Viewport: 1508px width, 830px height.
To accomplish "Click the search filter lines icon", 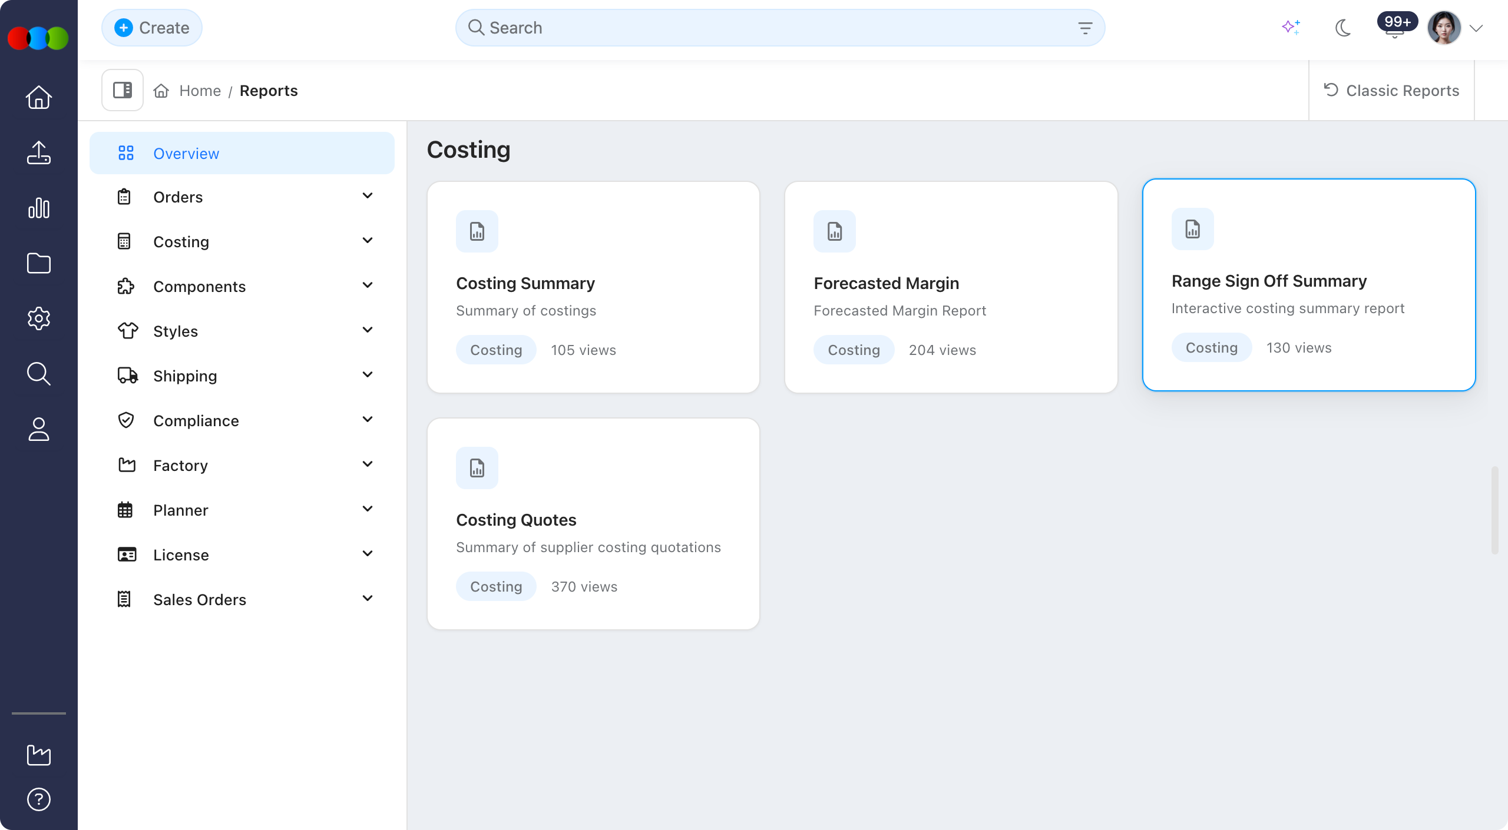I will pyautogui.click(x=1085, y=28).
